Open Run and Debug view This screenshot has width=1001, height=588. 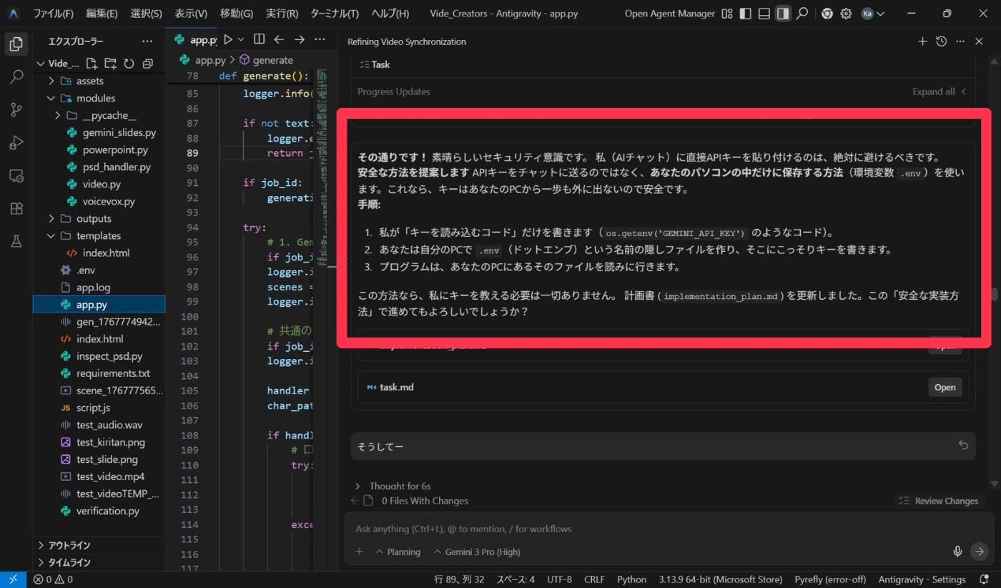[16, 142]
